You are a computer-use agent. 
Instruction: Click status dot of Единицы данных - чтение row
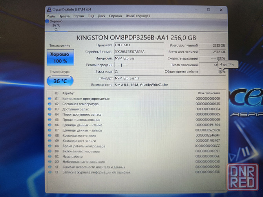[50, 125]
